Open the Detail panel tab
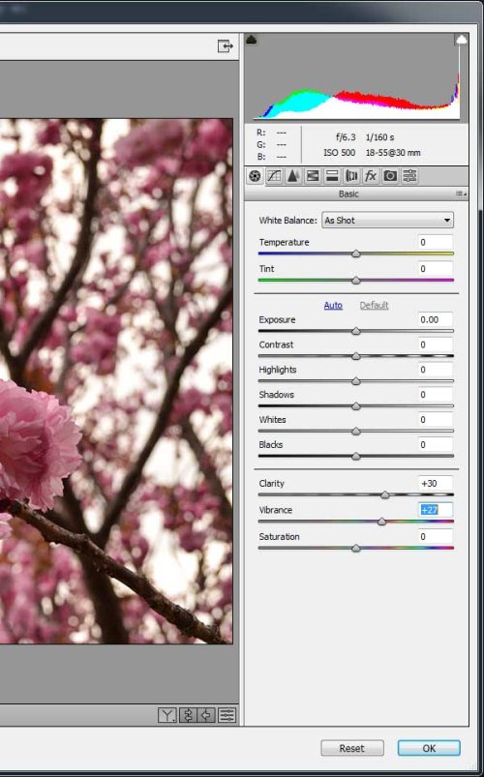The image size is (484, 777). [293, 176]
